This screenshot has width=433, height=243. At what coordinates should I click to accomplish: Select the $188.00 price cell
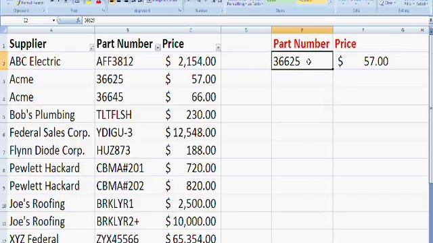[191, 150]
